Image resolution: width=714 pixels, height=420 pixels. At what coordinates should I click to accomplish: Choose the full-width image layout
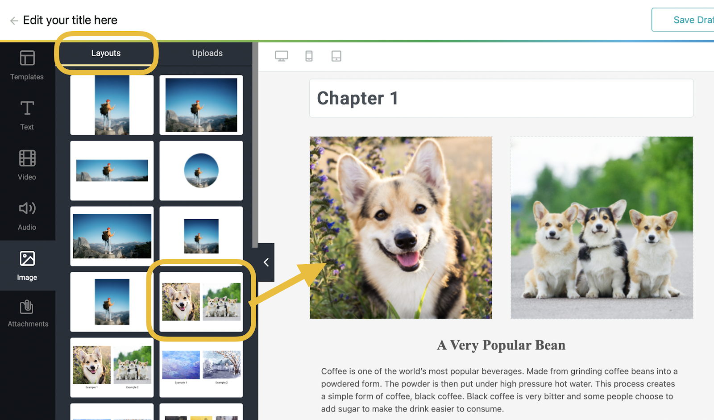point(112,236)
